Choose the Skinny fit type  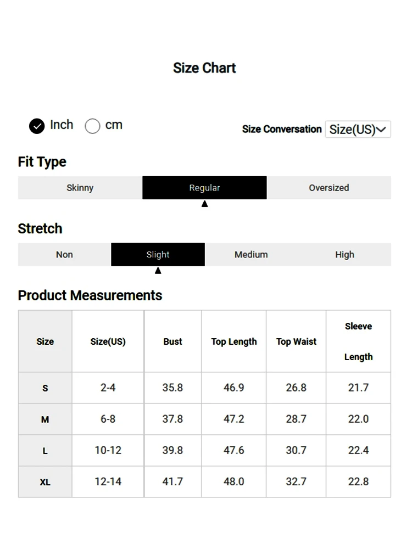pyautogui.click(x=80, y=188)
